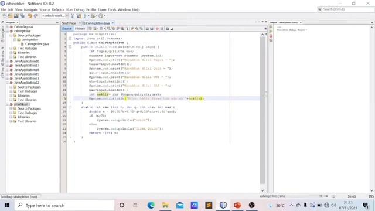Image resolution: width=375 pixels, height=211 pixels.
Task: Select Calvinptrlive.java in project tree
Action: [x=37, y=44]
